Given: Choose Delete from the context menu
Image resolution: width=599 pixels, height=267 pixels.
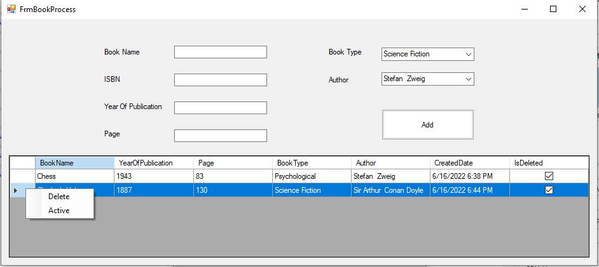Looking at the screenshot, I should click(x=59, y=197).
